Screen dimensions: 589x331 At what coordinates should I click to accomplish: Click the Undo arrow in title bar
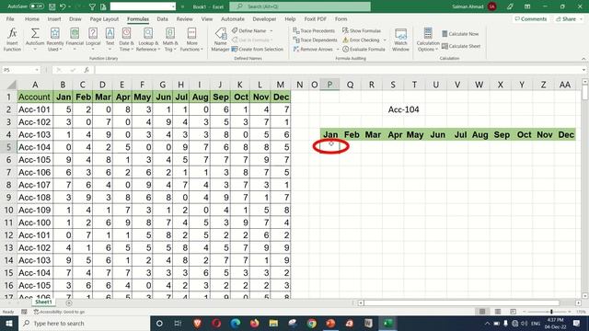tap(63, 6)
